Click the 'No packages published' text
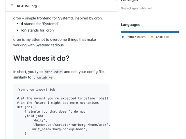Viewport: 186px width, 139px height. [x=136, y=8]
